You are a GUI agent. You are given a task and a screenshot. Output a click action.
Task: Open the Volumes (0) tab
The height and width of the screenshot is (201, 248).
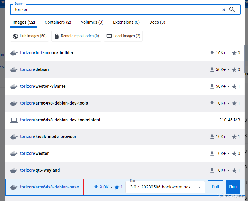click(92, 22)
